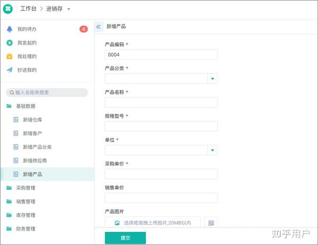Click the green app logo icon
The image size is (318, 245).
pyautogui.click(x=8, y=9)
